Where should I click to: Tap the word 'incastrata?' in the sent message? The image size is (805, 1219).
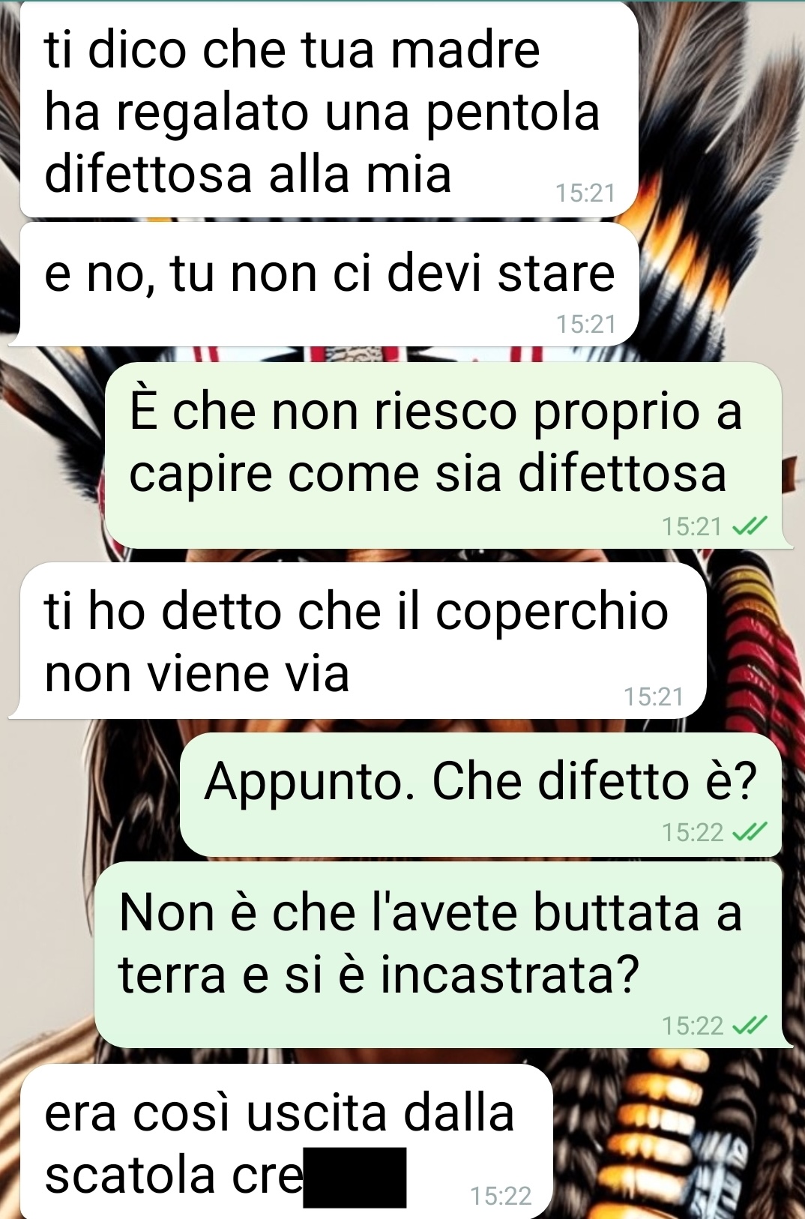coord(510,975)
